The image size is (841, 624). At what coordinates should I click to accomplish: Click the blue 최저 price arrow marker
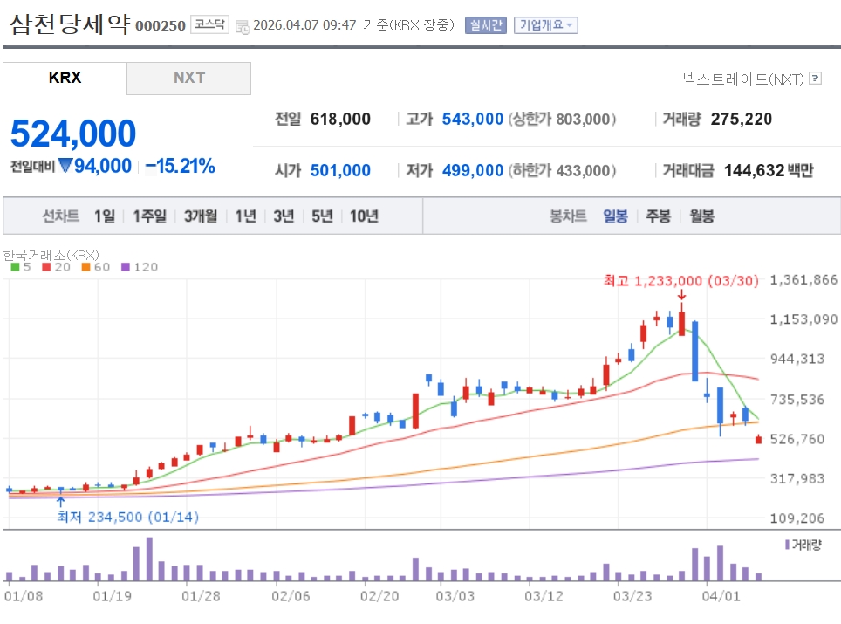pyautogui.click(x=60, y=500)
